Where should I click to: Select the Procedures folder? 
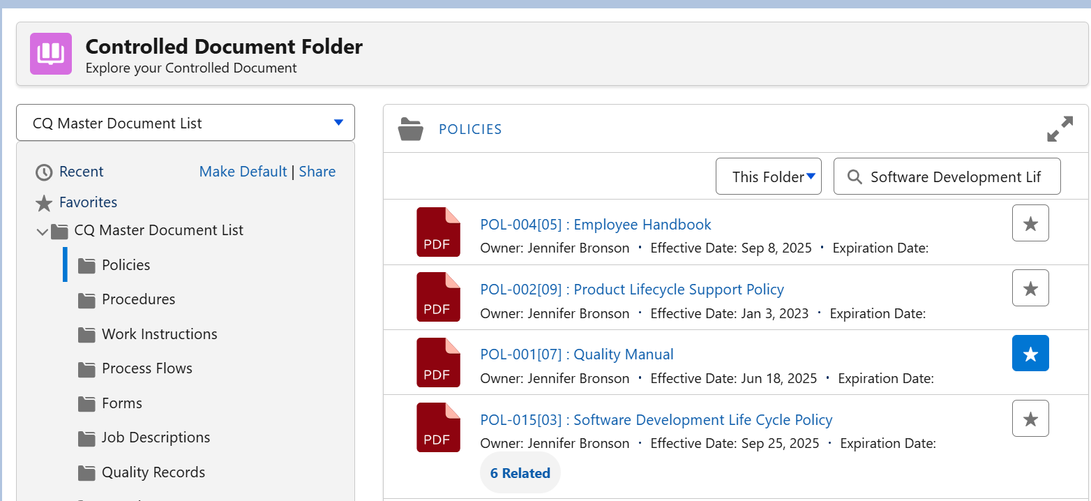click(x=138, y=299)
